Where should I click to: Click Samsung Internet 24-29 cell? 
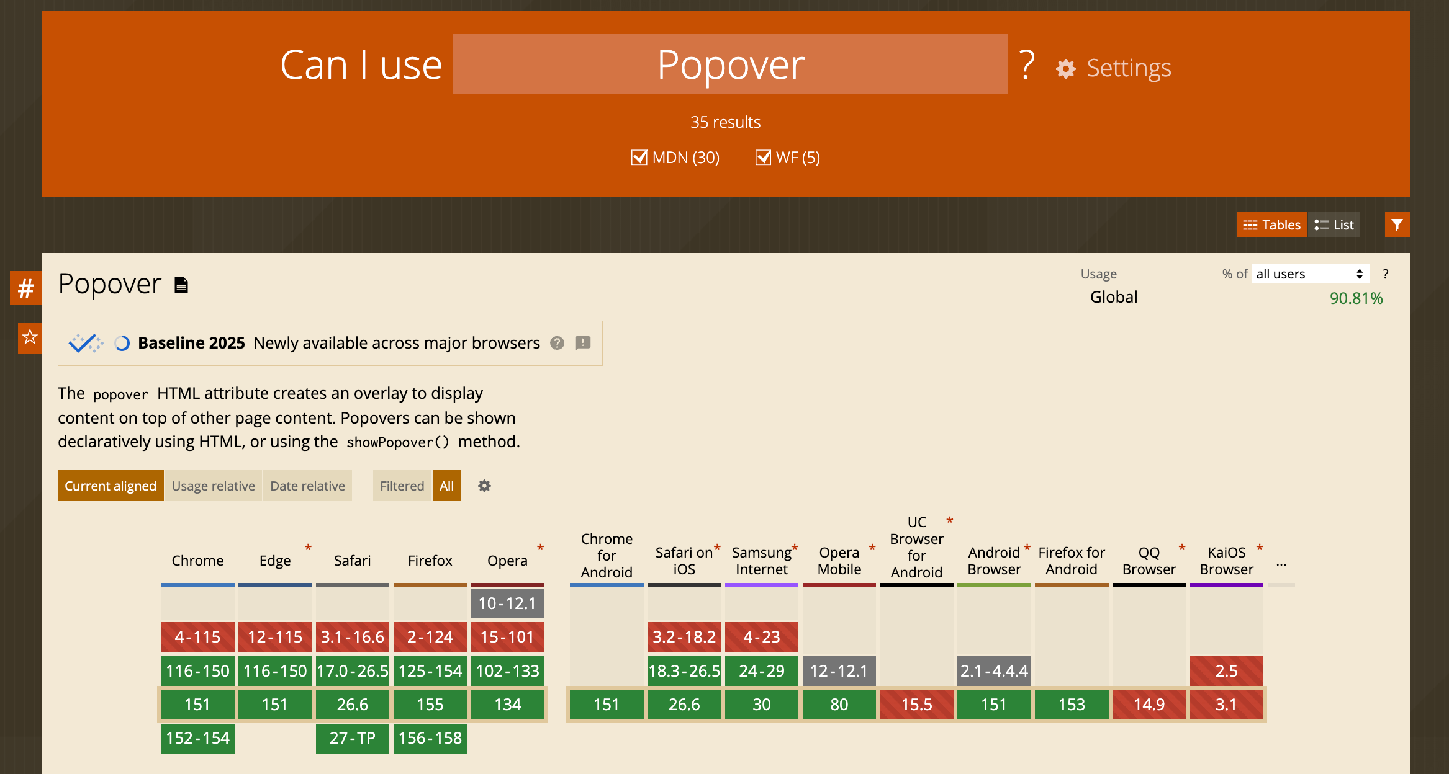pyautogui.click(x=762, y=671)
